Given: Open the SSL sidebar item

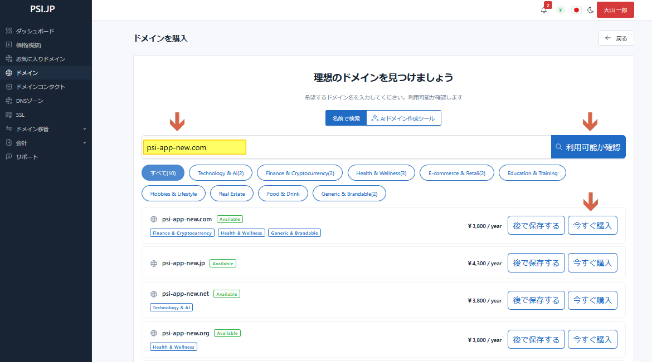Looking at the screenshot, I should (x=20, y=115).
